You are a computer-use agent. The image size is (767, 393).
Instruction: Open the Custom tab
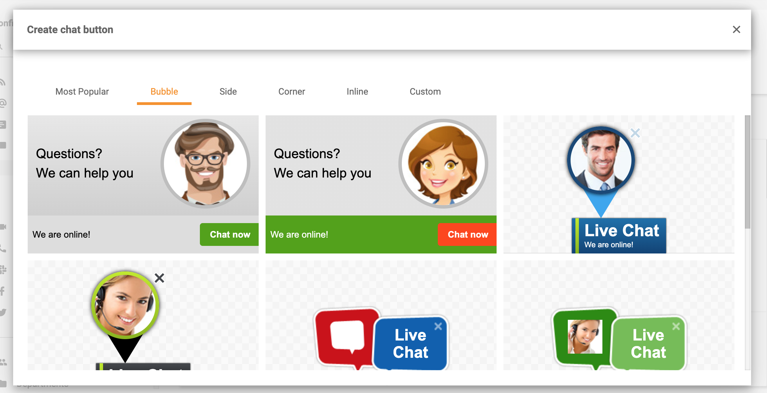point(425,92)
